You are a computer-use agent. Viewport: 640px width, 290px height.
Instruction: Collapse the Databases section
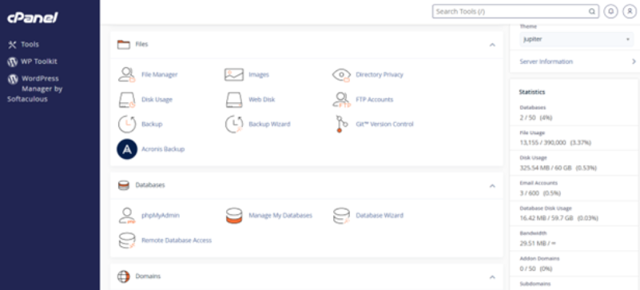point(492,185)
